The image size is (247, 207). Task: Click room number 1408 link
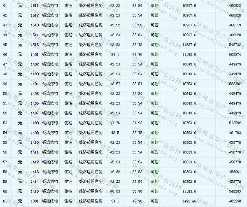click(x=35, y=123)
